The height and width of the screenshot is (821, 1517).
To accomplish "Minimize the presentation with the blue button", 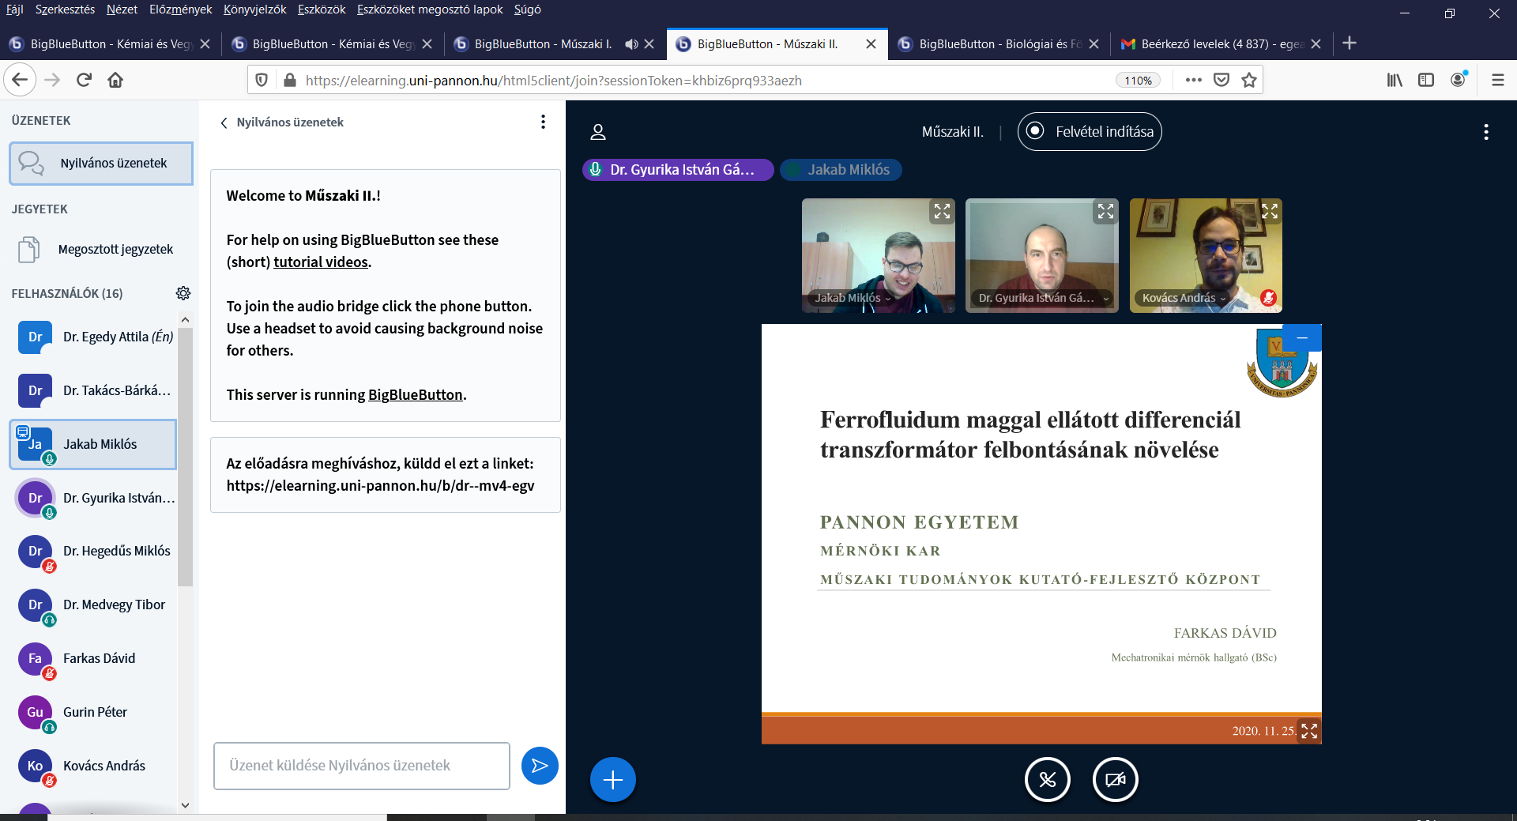I will coord(1302,337).
